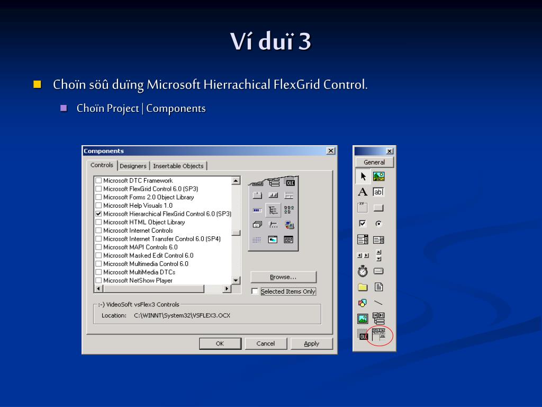Screen dimensions: 542x407
Task: Click list scroll up arrow
Action: (x=236, y=180)
